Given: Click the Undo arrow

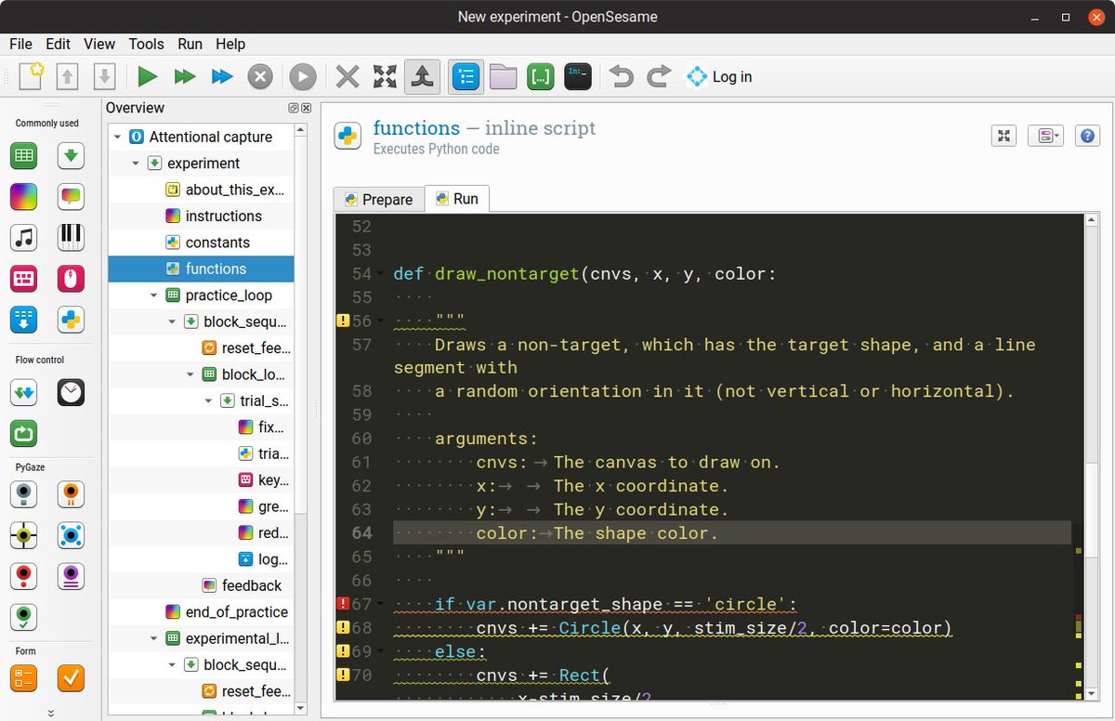Looking at the screenshot, I should point(621,76).
